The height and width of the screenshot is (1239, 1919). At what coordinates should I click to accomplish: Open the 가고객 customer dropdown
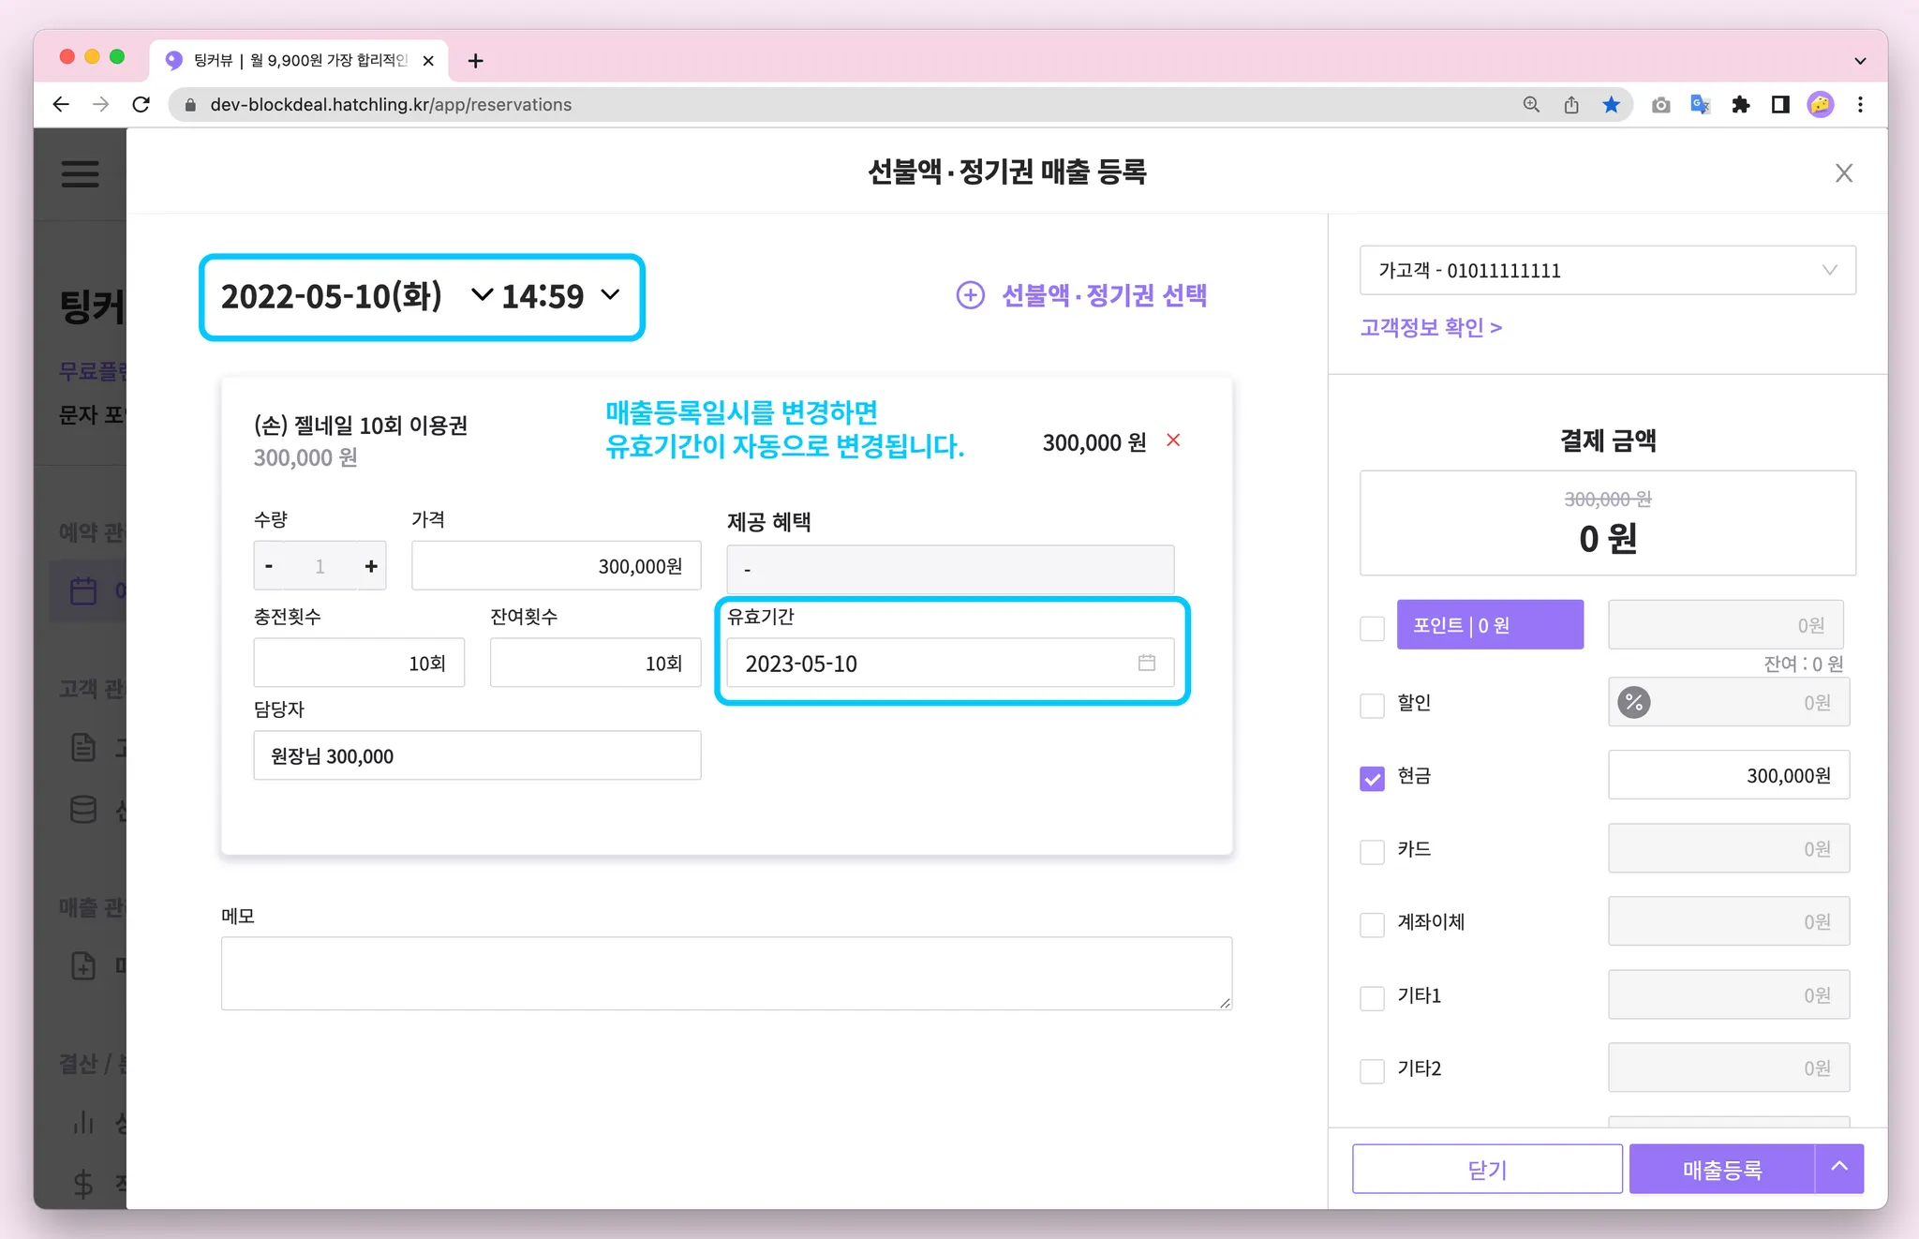click(x=1607, y=271)
